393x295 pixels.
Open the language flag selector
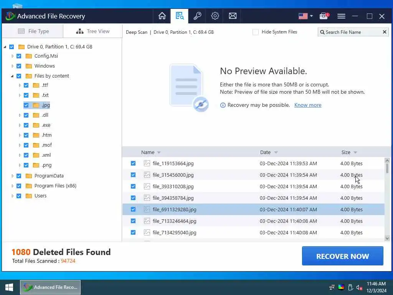[x=305, y=16]
